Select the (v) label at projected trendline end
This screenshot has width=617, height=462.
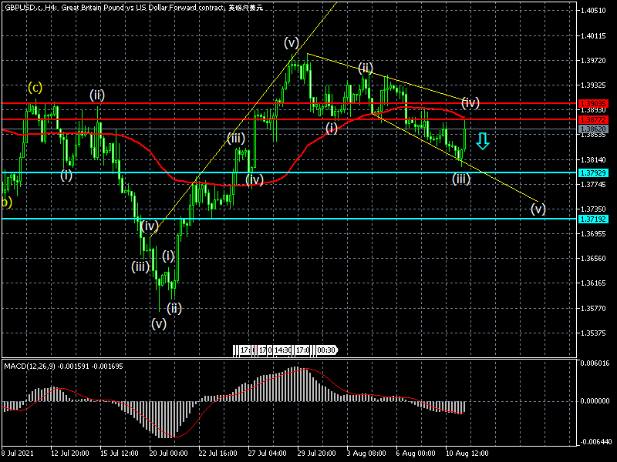click(538, 209)
